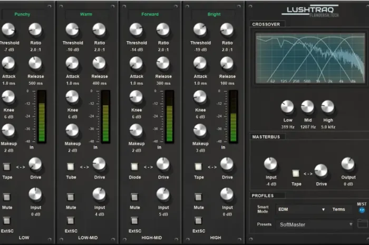The width and height of the screenshot is (369, 245).
Task: Click the Masterbus Drive knob
Action: tap(321, 171)
